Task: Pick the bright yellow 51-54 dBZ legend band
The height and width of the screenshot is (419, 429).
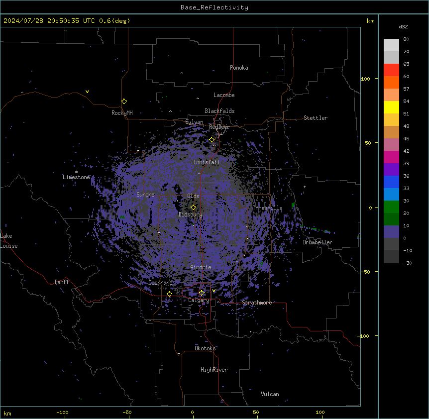Action: pos(391,107)
